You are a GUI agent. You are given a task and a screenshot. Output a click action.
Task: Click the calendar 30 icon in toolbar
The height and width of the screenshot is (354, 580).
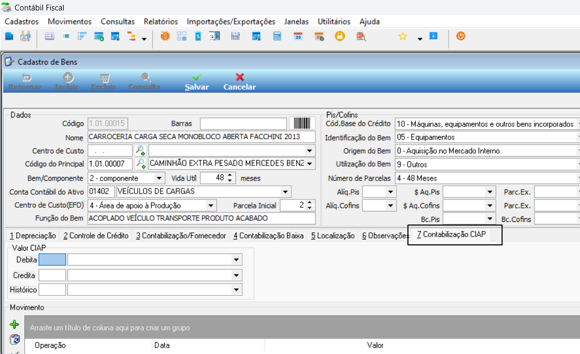[x=298, y=36]
